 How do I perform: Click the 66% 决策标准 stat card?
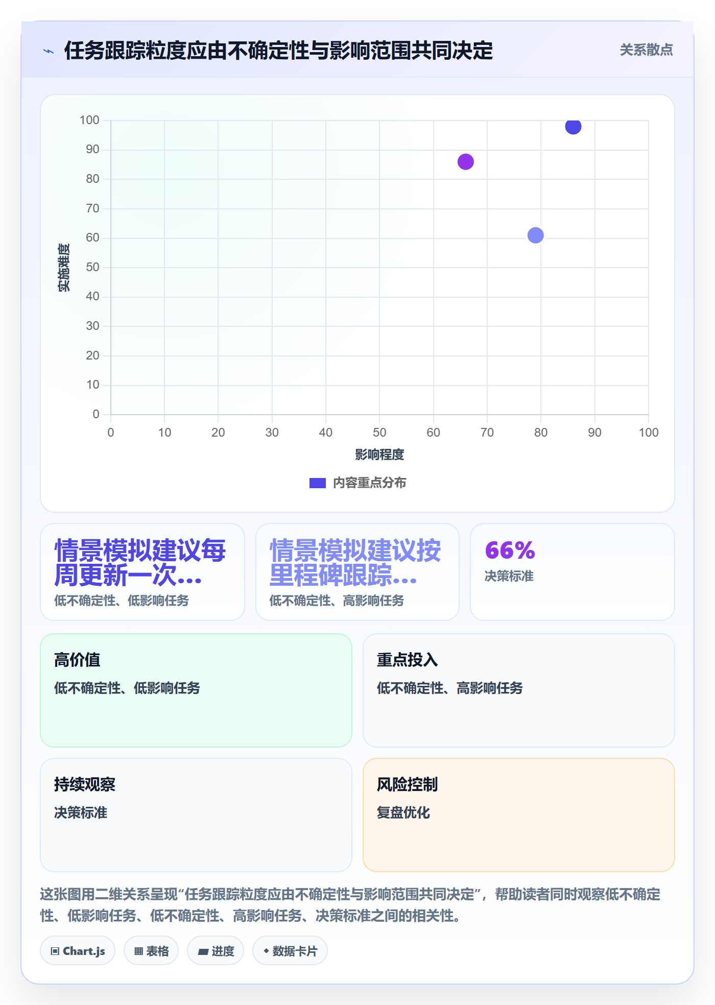point(573,572)
